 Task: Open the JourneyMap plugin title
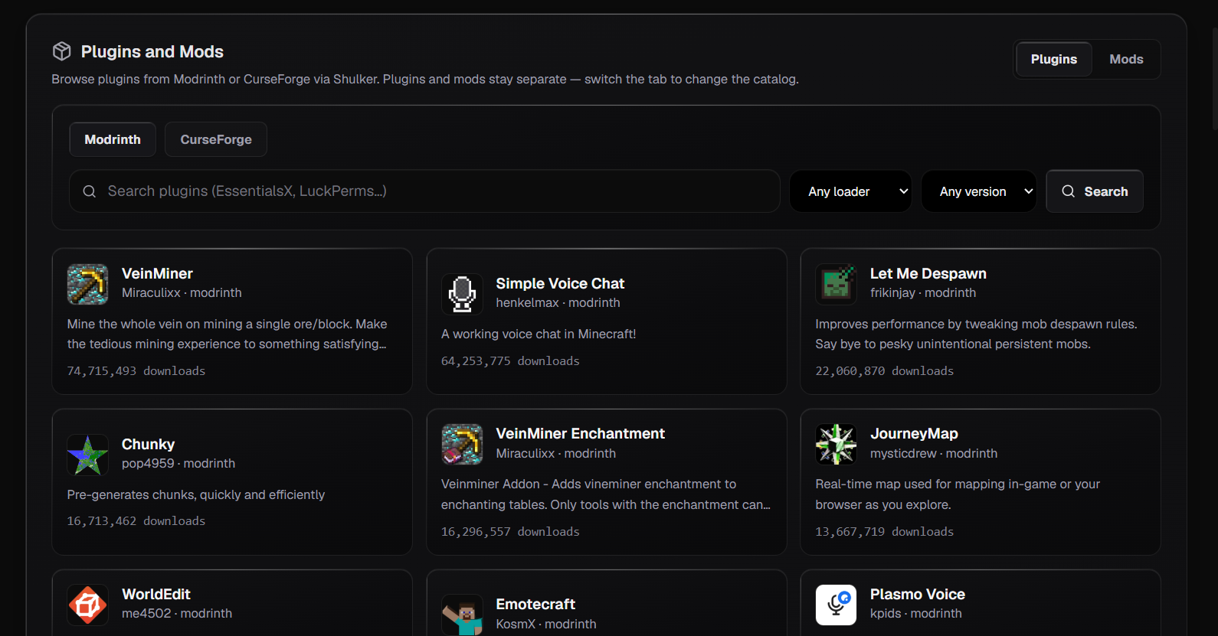point(914,433)
